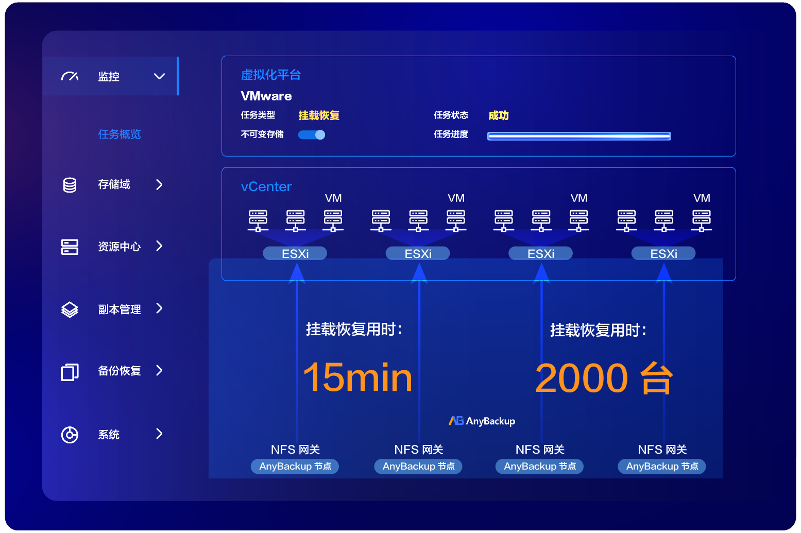Select the first ESXi host badge
The width and height of the screenshot is (801, 533).
point(295,253)
